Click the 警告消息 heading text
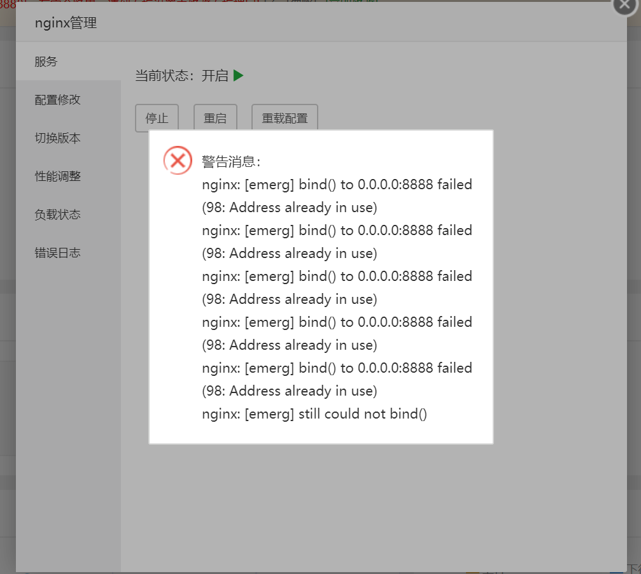The width and height of the screenshot is (641, 574). pyautogui.click(x=231, y=162)
